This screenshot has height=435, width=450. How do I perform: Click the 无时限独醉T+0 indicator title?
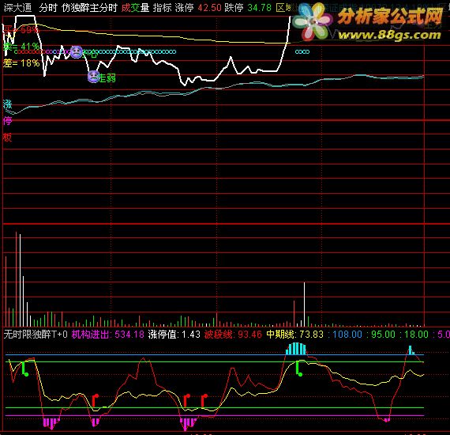tap(36, 334)
